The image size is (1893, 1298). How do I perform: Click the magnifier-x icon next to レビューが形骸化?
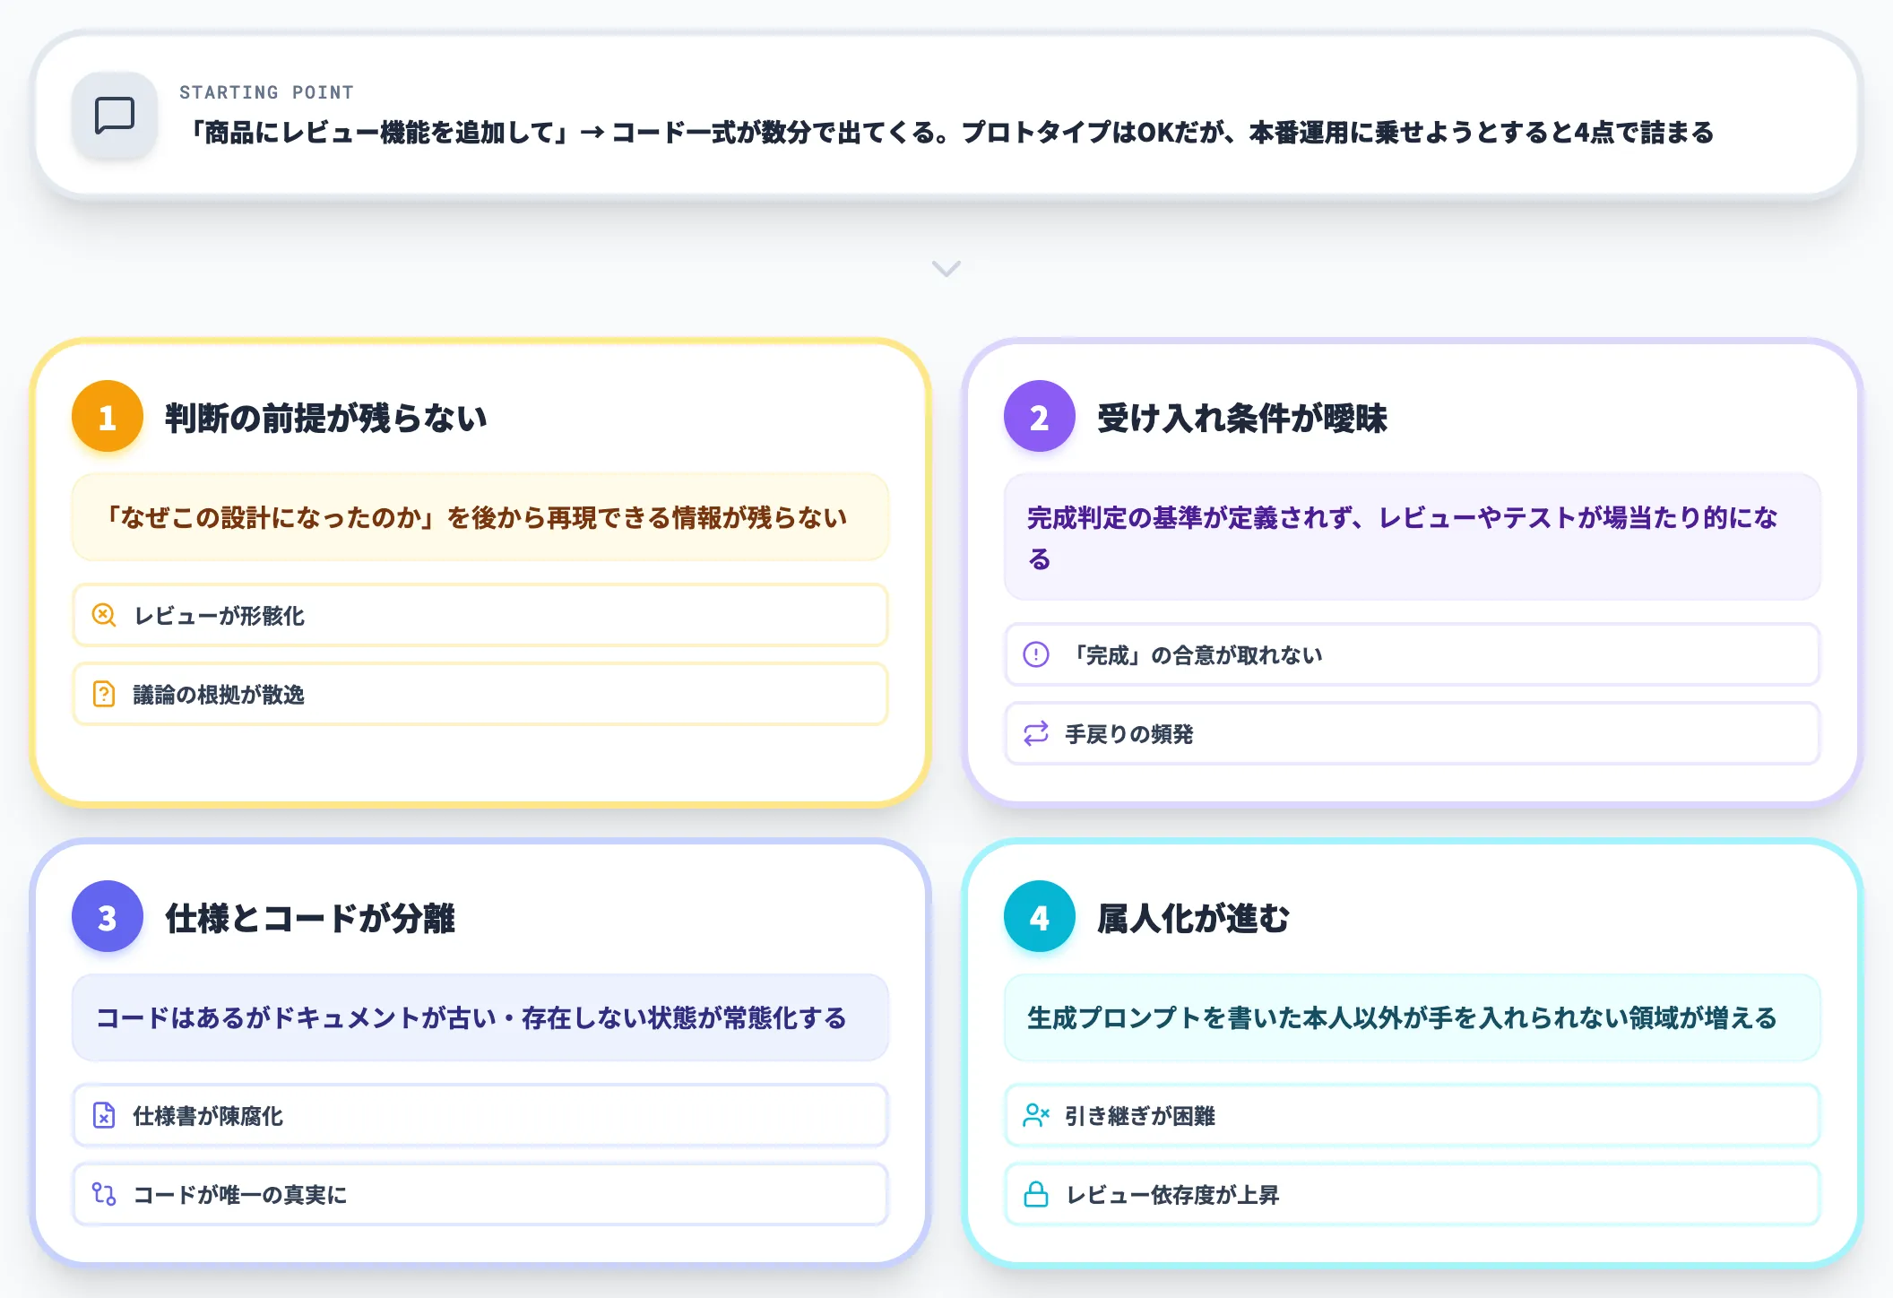click(104, 615)
